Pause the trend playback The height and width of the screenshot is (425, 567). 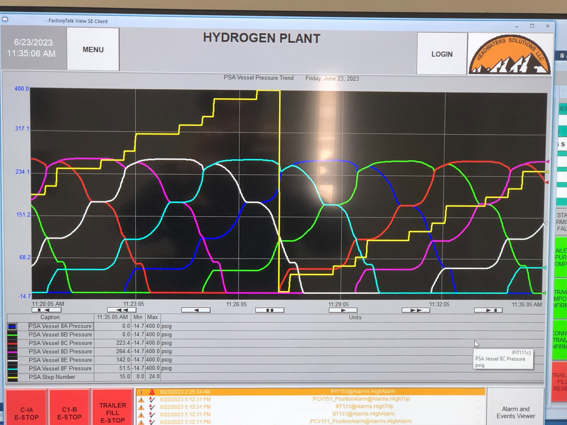pos(269,310)
